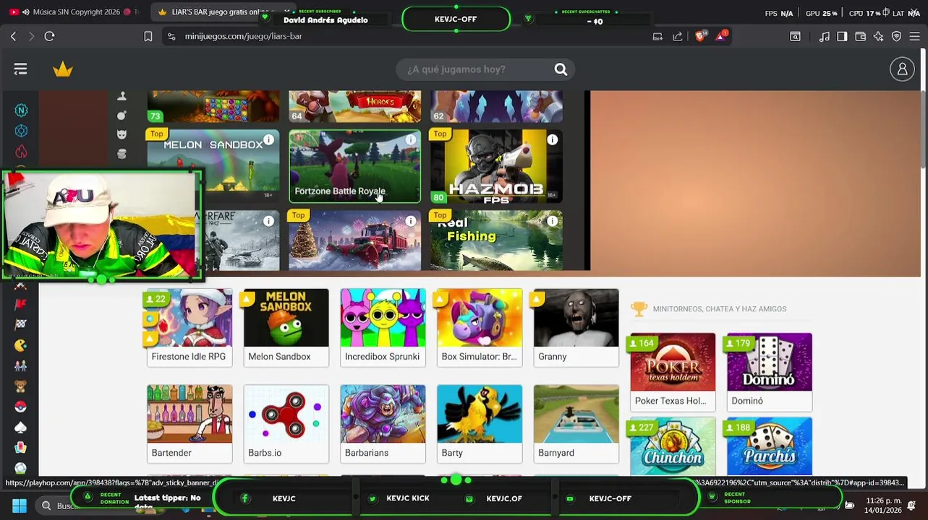Click the flame popular games sidebar icon

(x=21, y=151)
